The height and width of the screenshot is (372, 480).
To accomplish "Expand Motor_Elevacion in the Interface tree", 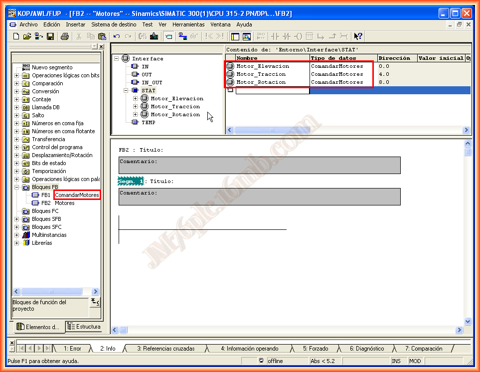I will [135, 99].
